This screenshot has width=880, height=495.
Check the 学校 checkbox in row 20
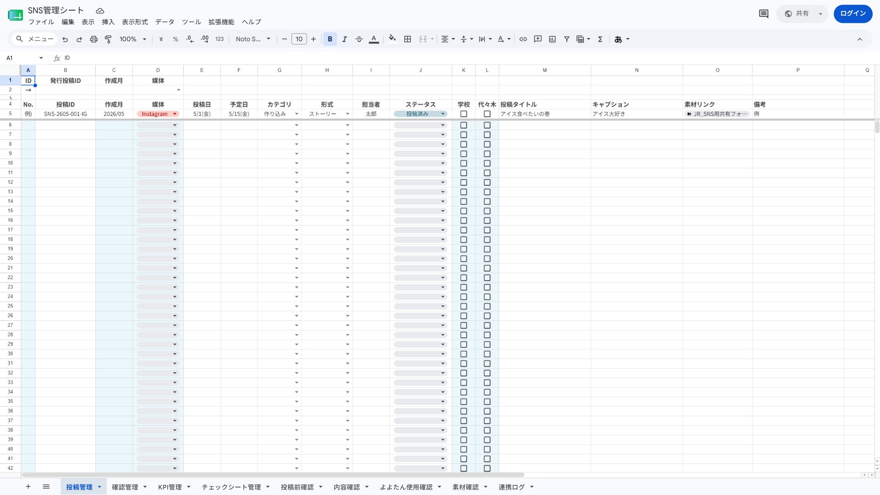(x=464, y=258)
